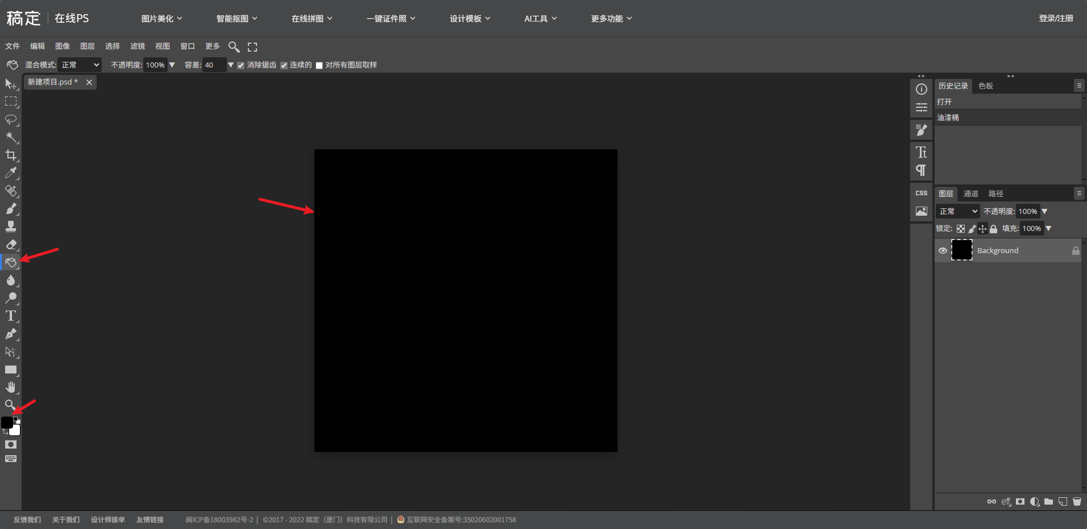Screen dimensions: 1087x529
Task: Click 登录/注册 link
Action: tap(1056, 18)
